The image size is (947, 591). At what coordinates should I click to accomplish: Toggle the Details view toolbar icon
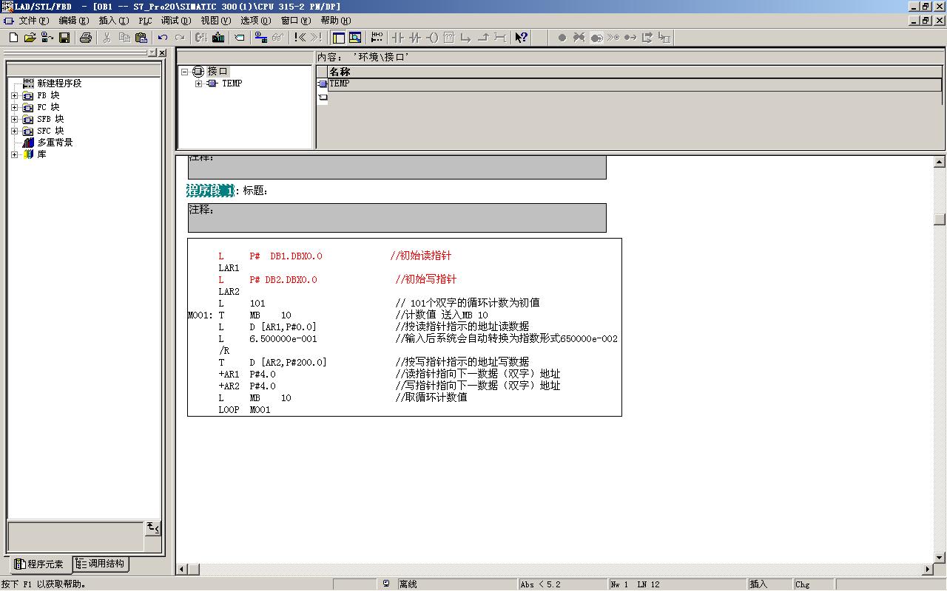click(354, 38)
